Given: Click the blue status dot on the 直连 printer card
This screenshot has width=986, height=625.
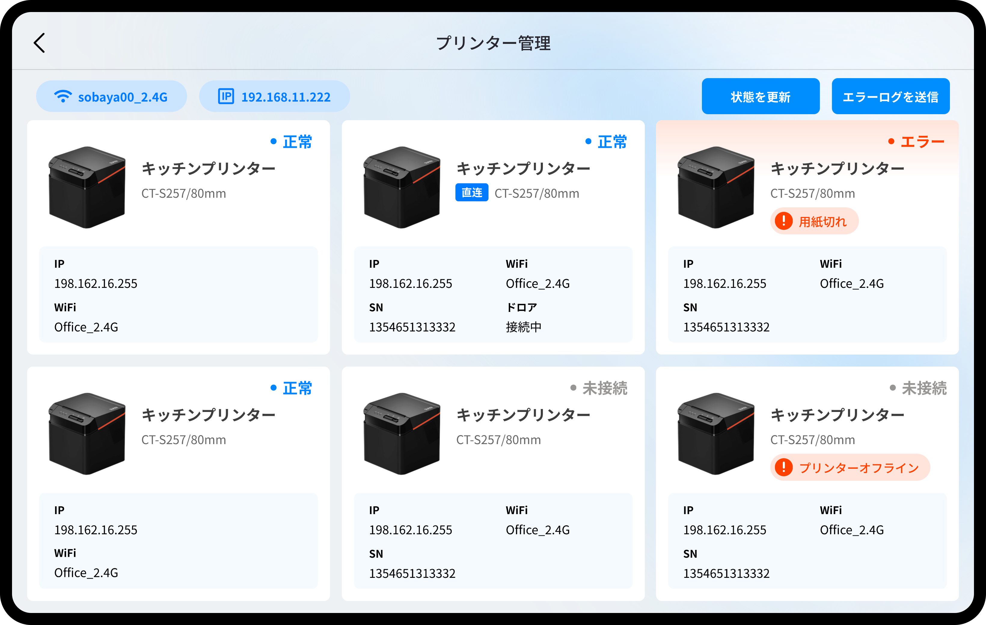Looking at the screenshot, I should (588, 142).
